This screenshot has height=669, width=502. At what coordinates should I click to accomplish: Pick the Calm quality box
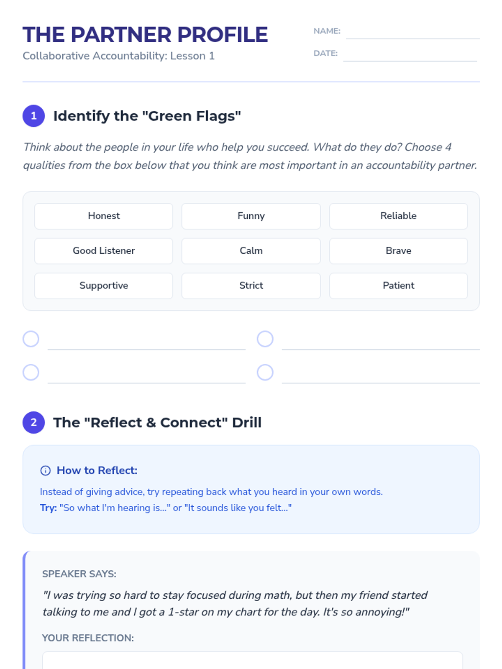[251, 251]
